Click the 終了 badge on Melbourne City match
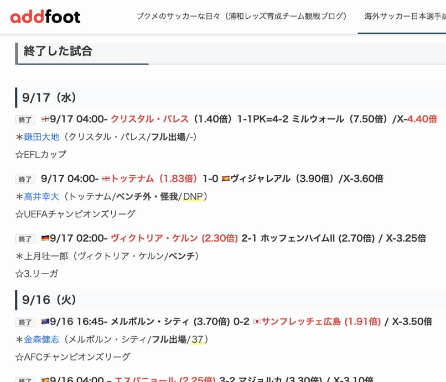 pos(25,322)
